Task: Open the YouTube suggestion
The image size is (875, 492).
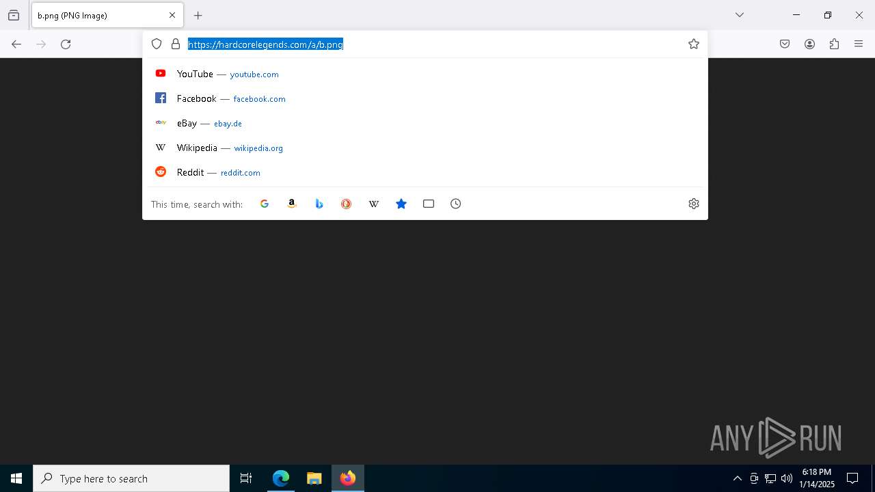Action: pyautogui.click(x=425, y=74)
